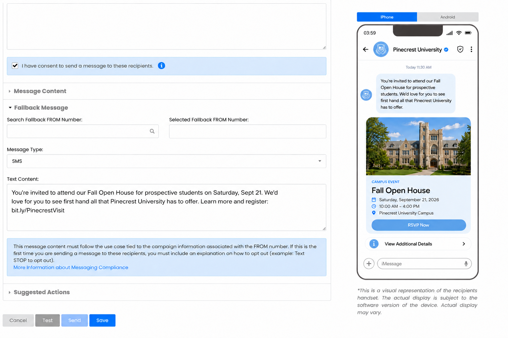Click the 'Message Type:' label

coord(25,150)
